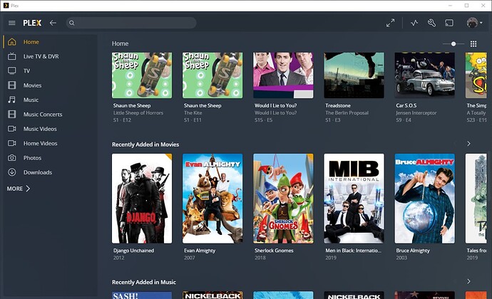492x299 pixels.
Task: Click the Music note icon
Action: pos(12,100)
